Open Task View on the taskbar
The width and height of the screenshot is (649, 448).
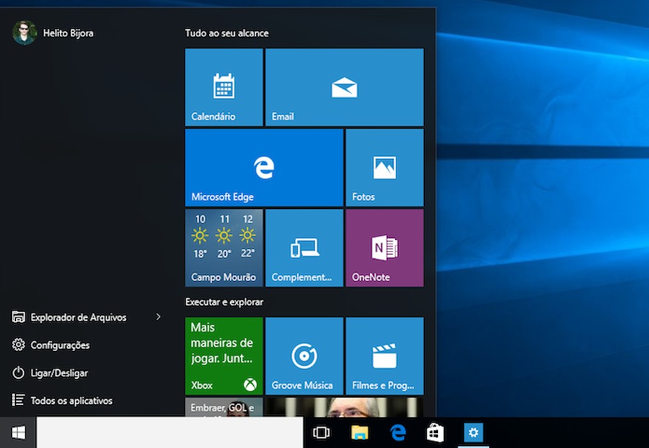pos(321,433)
